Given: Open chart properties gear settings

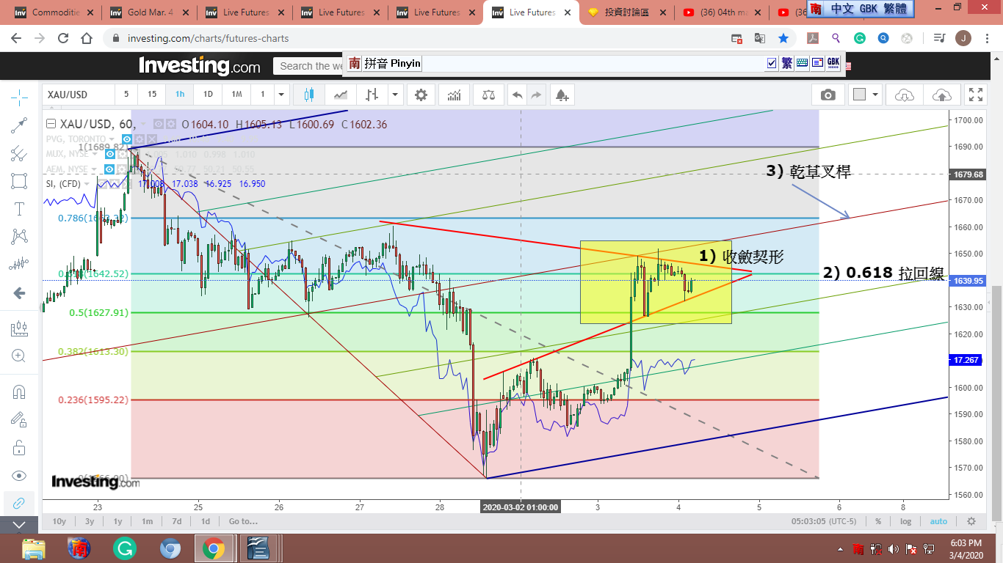Looking at the screenshot, I should click(421, 95).
